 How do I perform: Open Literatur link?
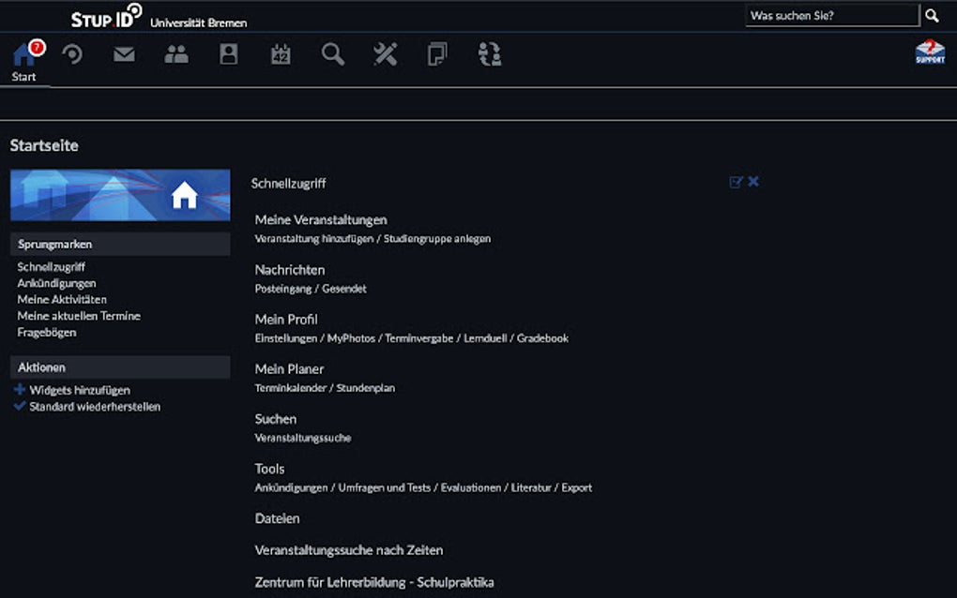tap(531, 488)
